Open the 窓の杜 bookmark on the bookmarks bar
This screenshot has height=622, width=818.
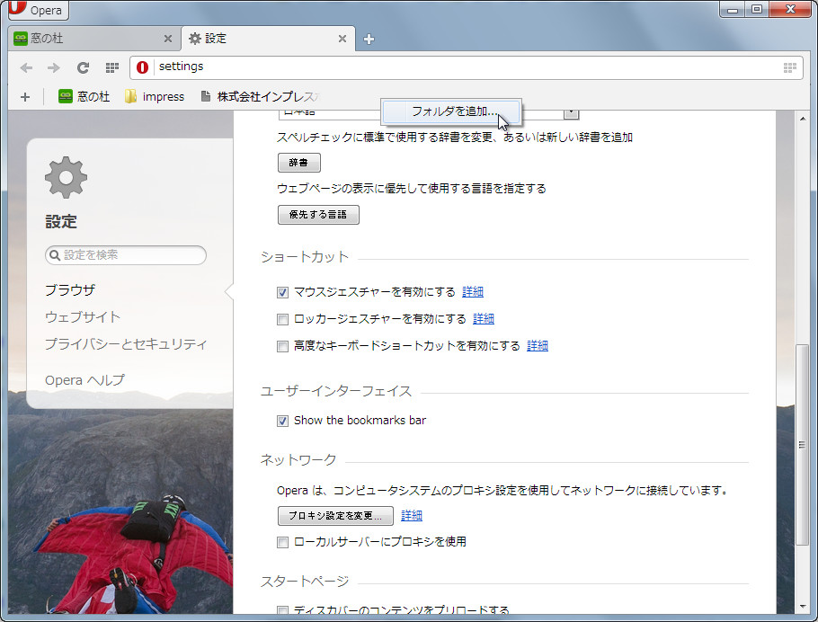(84, 96)
